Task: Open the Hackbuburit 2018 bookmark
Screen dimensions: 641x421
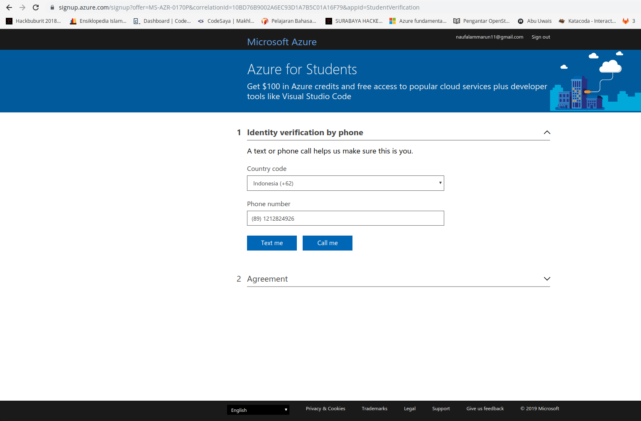Action: (x=33, y=21)
